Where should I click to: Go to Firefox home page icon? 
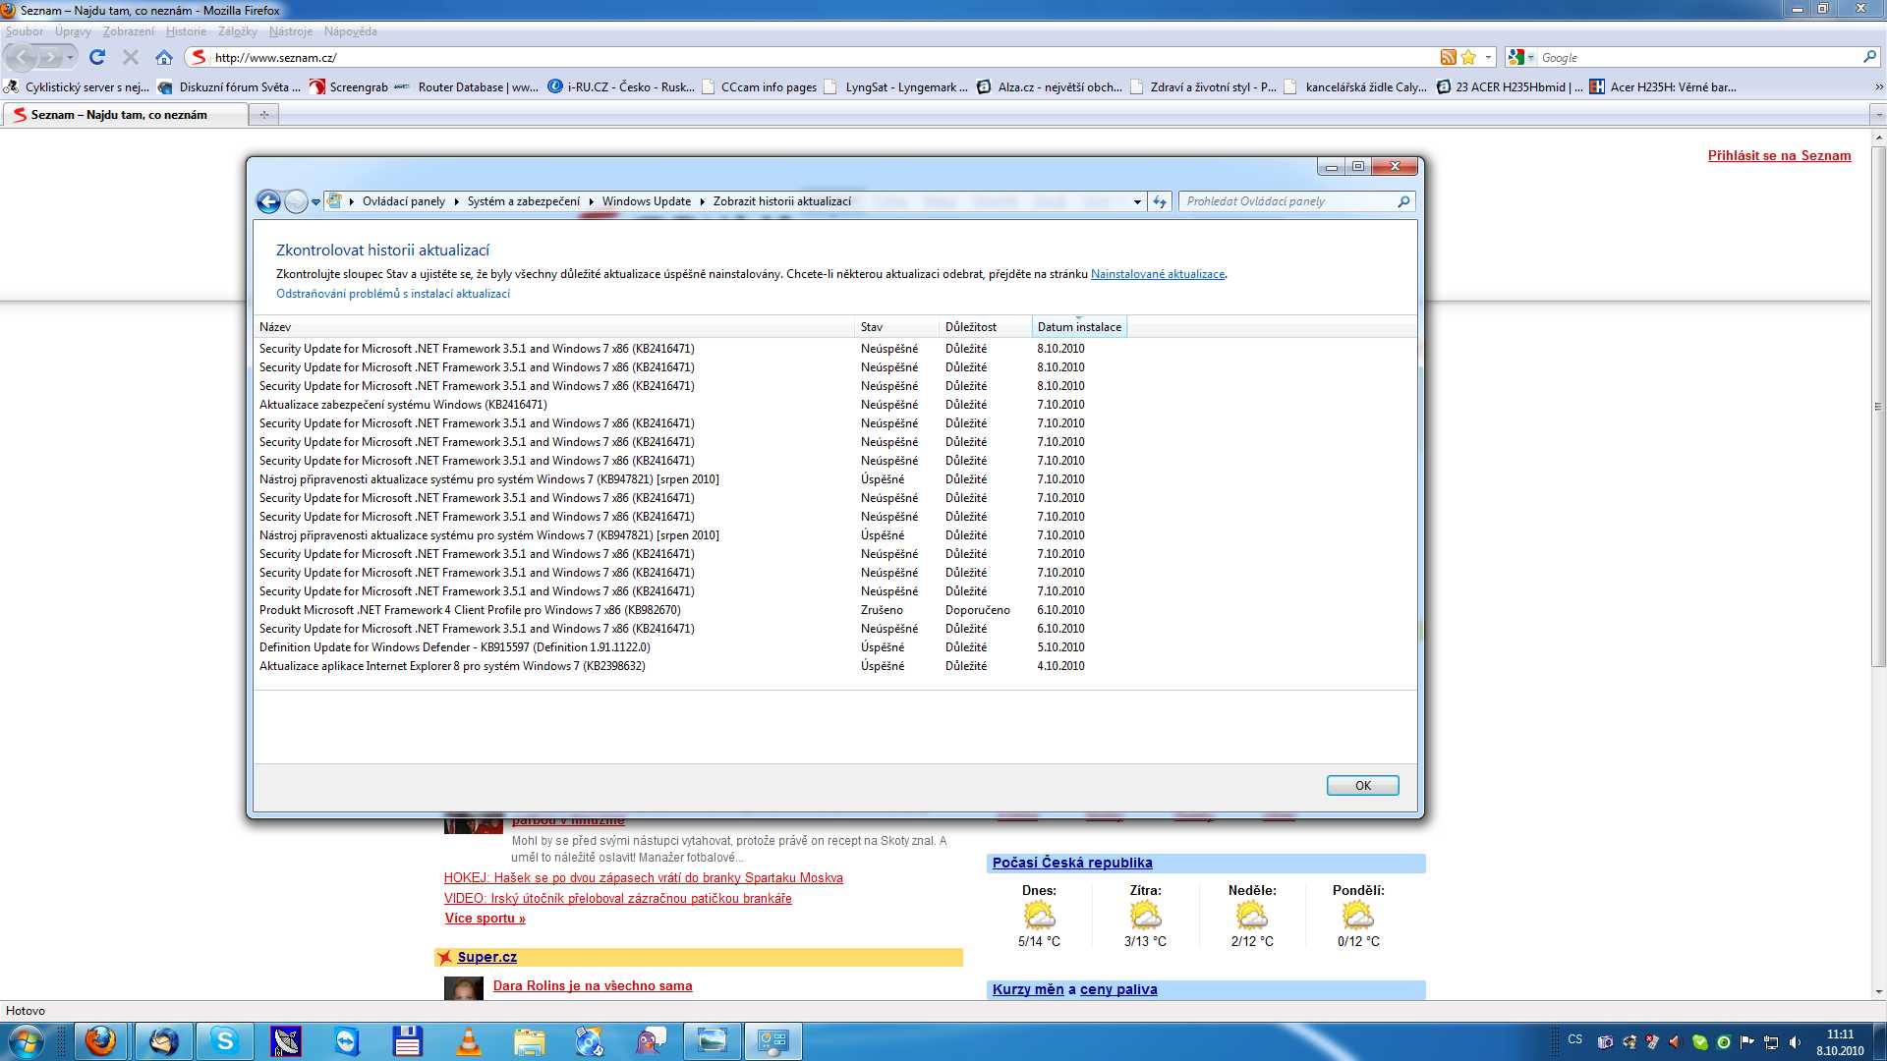(x=164, y=57)
